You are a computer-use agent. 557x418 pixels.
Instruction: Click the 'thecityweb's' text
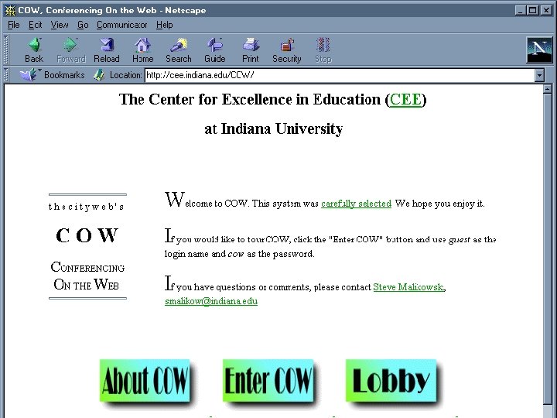pyautogui.click(x=87, y=207)
